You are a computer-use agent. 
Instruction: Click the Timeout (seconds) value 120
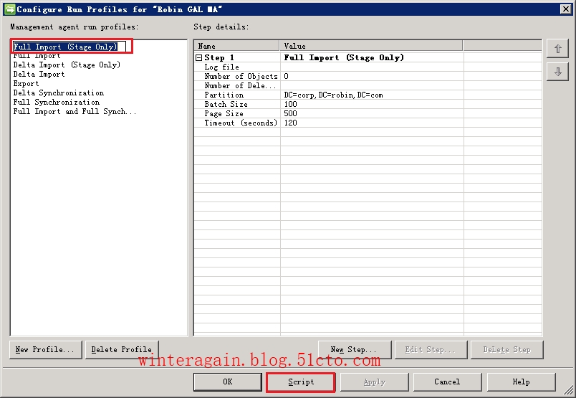click(290, 123)
